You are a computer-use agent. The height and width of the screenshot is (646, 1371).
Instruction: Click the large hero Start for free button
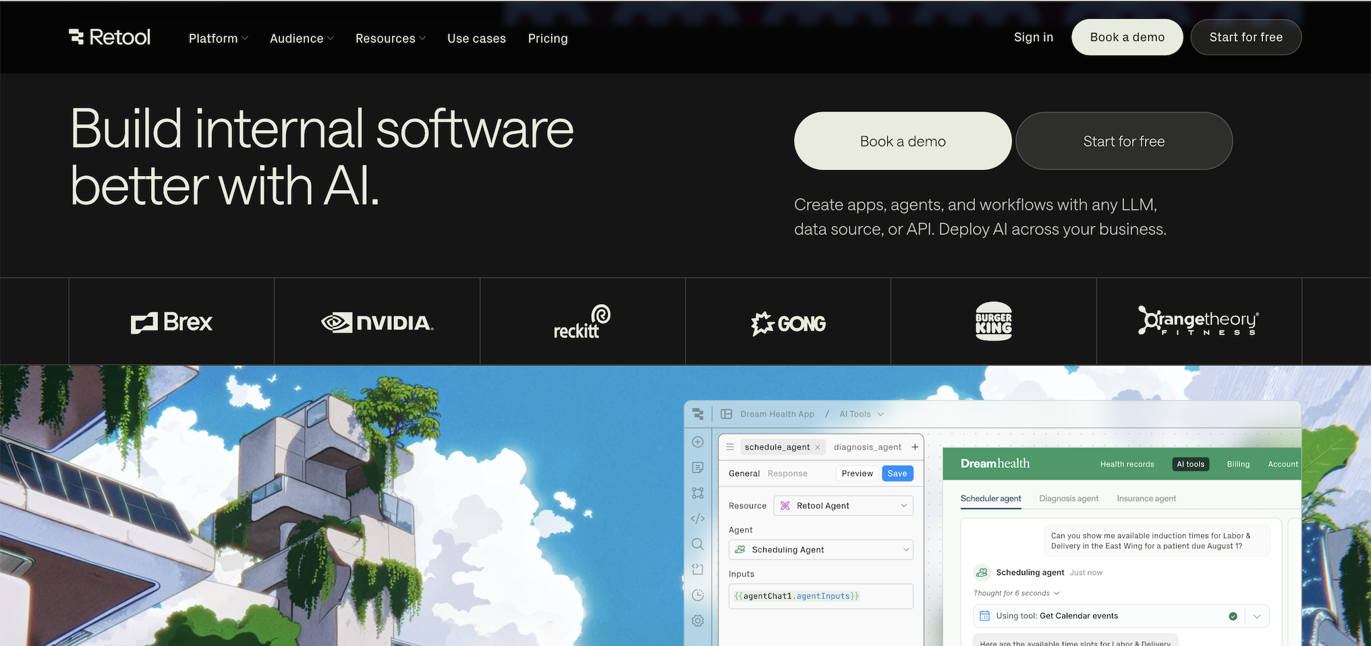[1124, 141]
